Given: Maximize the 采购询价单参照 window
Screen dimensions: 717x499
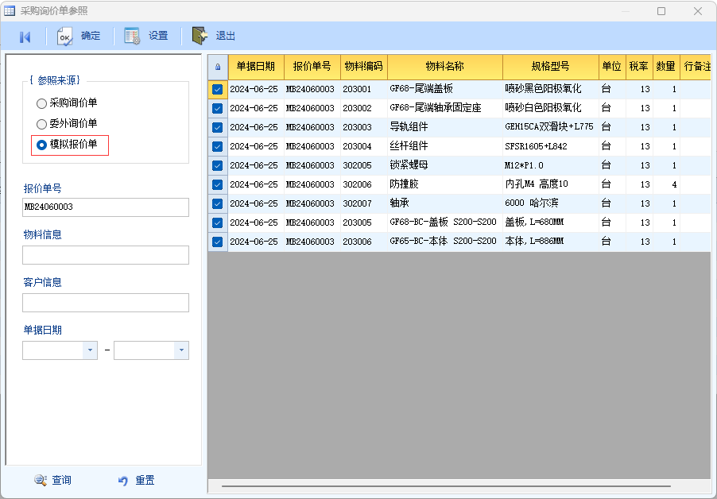Looking at the screenshot, I should [x=661, y=11].
